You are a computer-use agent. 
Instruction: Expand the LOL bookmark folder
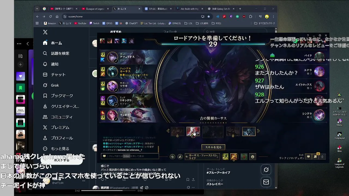(188, 23)
